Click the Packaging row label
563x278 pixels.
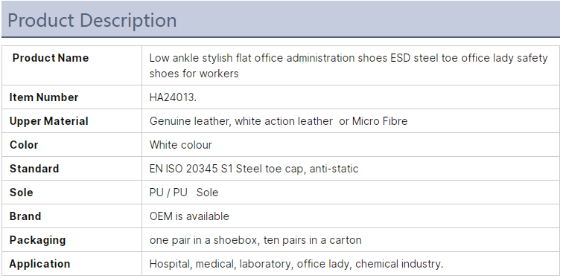coord(38,240)
